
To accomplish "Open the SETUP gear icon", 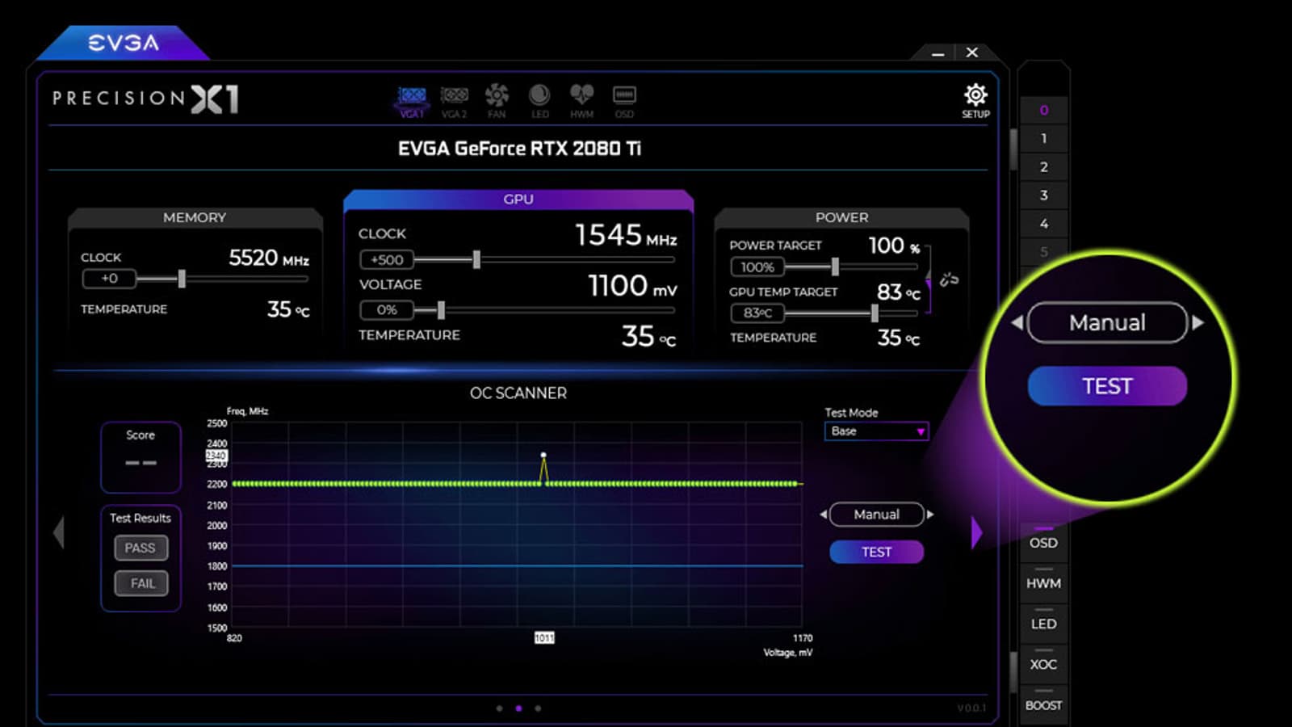I will 975,100.
